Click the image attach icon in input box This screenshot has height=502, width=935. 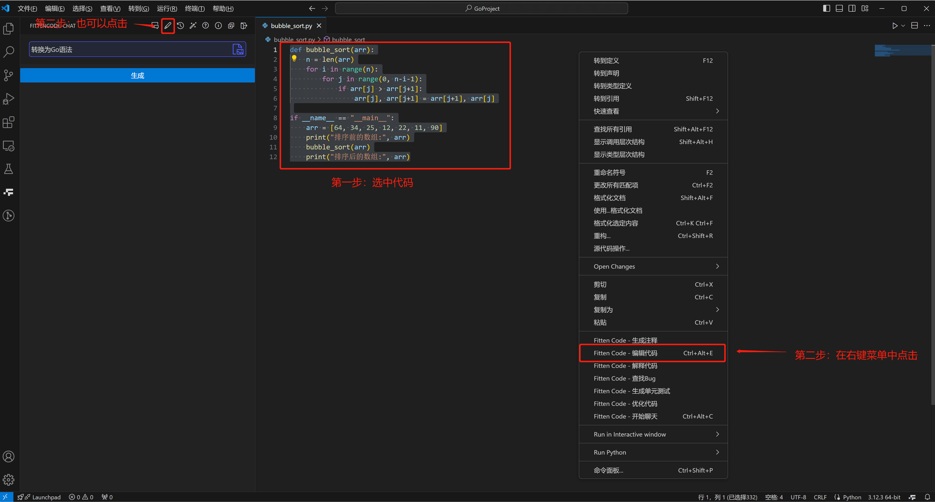[x=238, y=49]
